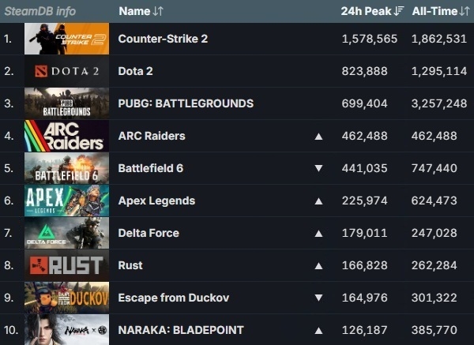This screenshot has height=345, width=474.
Task: Open the PUBG: BATTLEGROUNDS thumbnail image
Action: 66,103
